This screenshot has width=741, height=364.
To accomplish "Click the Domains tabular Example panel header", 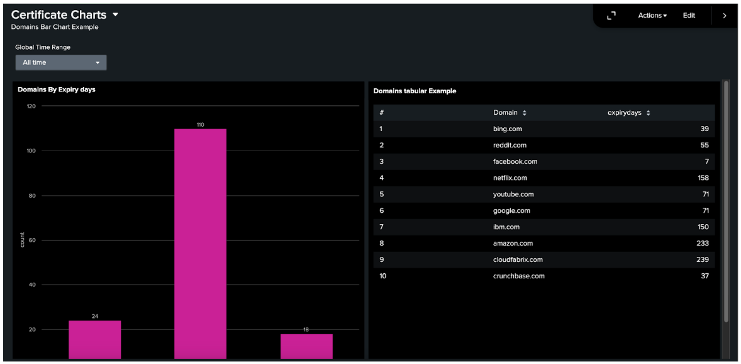I will tap(415, 91).
